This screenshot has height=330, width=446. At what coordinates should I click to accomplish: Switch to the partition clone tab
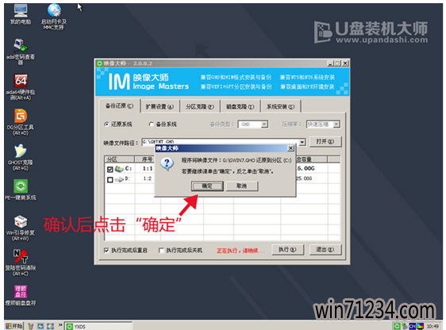(x=200, y=106)
